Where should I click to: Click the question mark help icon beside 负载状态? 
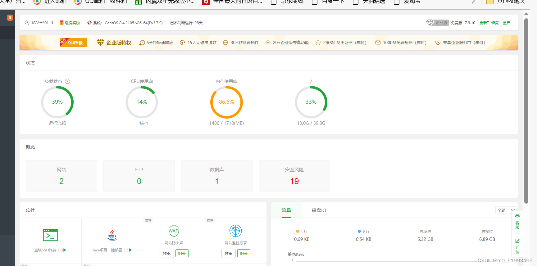pos(67,81)
